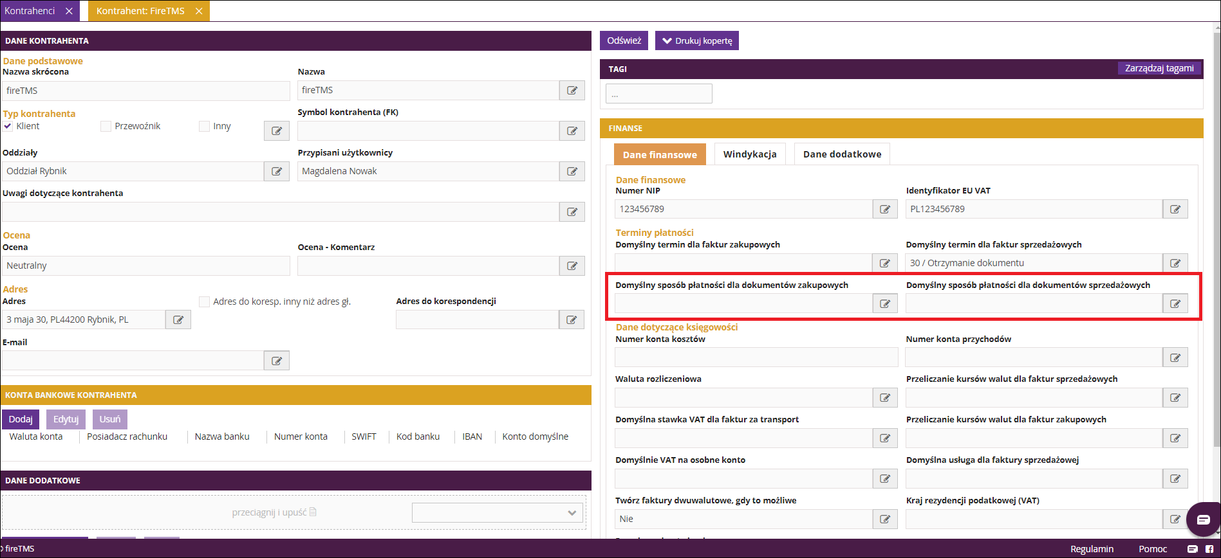Screen dimensions: 1221x558
Task: Edit Twórz faktury dwuwalutowe setting
Action: click(x=885, y=519)
